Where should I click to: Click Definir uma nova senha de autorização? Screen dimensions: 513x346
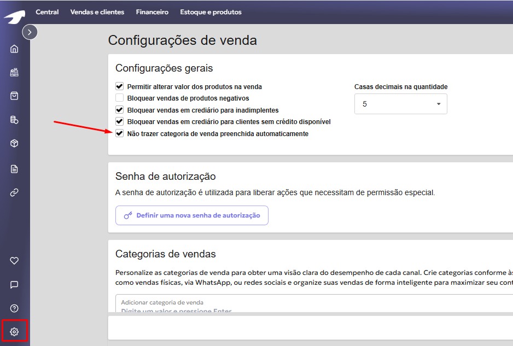(191, 215)
